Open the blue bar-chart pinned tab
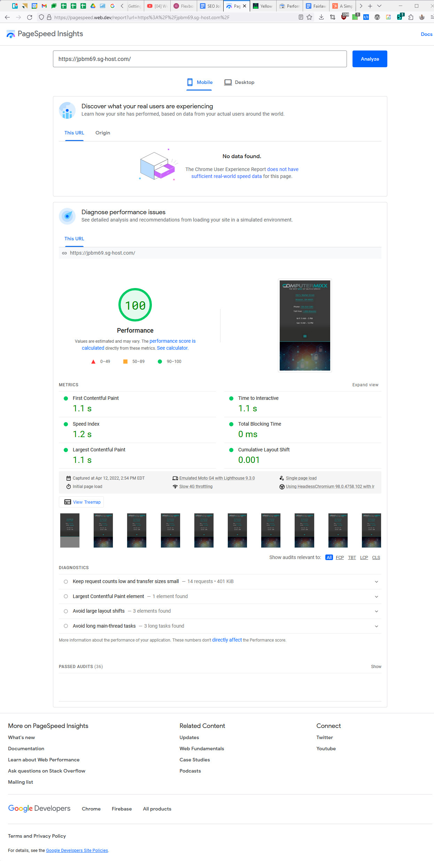The image size is (434, 861). pos(103,6)
